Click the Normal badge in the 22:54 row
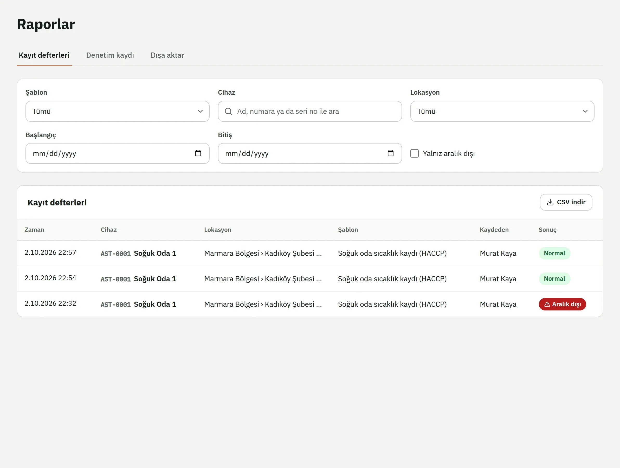This screenshot has width=620, height=468. 554,279
